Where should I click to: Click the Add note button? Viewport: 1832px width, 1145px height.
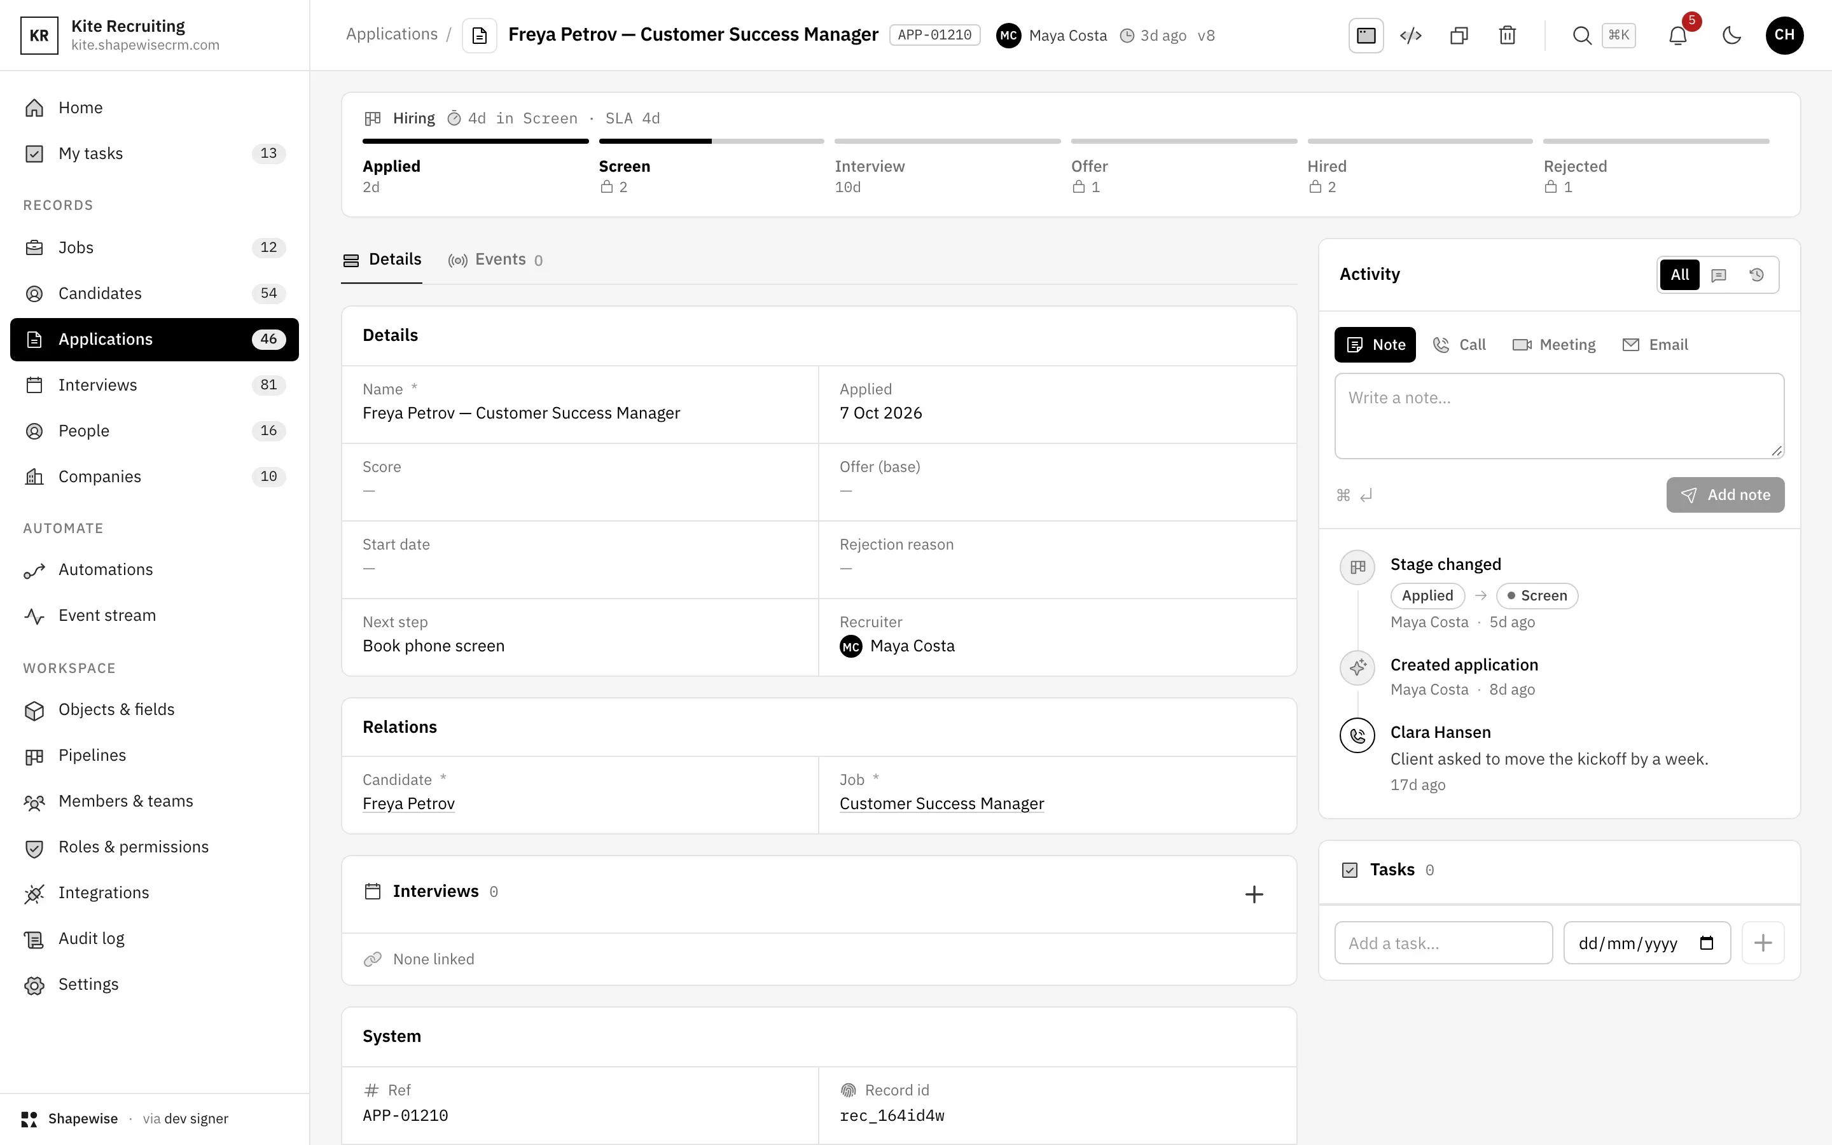1724,494
